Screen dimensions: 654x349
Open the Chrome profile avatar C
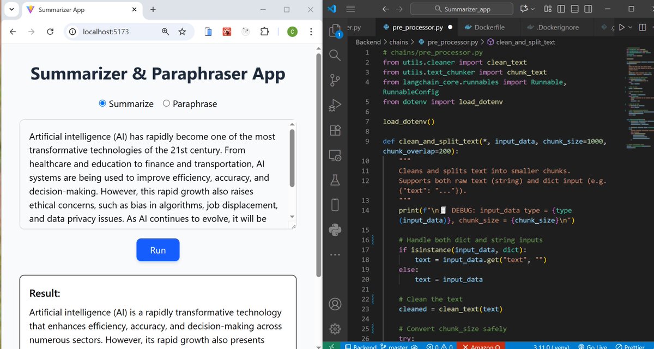(x=293, y=32)
